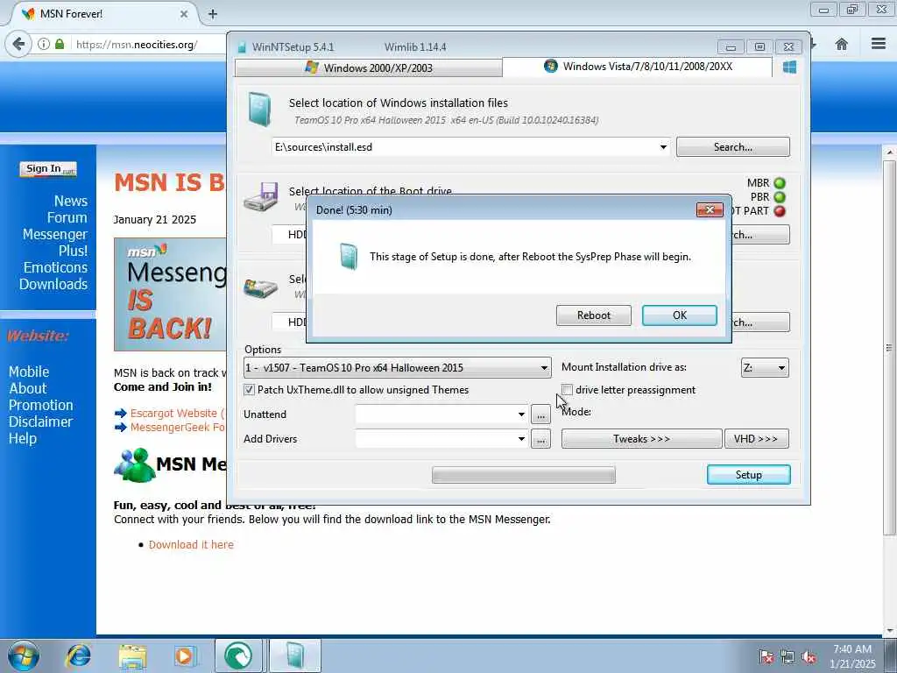Click the green padlock in address bar
The image size is (897, 673).
click(x=60, y=44)
